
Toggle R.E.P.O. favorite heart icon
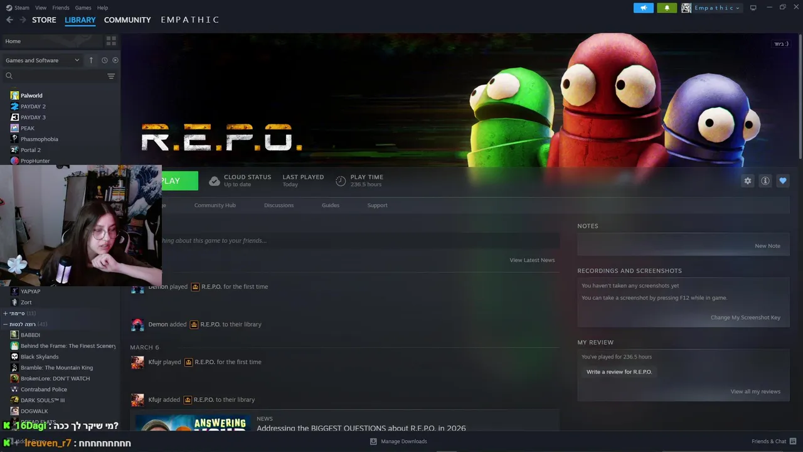pos(783,181)
